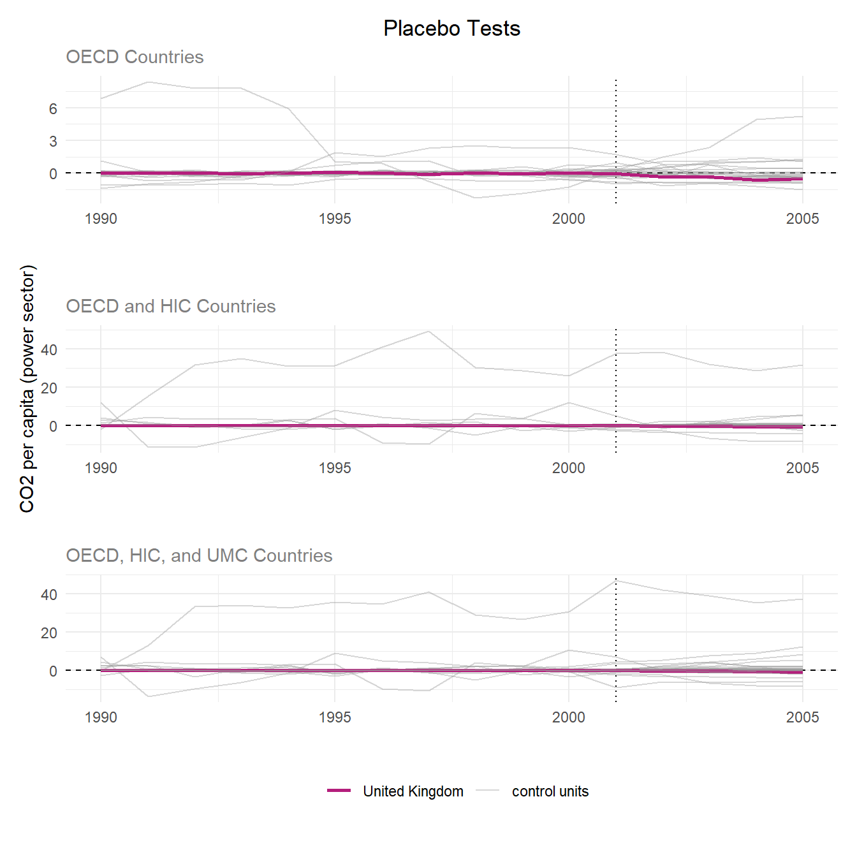Image resolution: width=857 pixels, height=857 pixels.
Task: Select the "control units" legend label
Action: pyautogui.click(x=550, y=791)
